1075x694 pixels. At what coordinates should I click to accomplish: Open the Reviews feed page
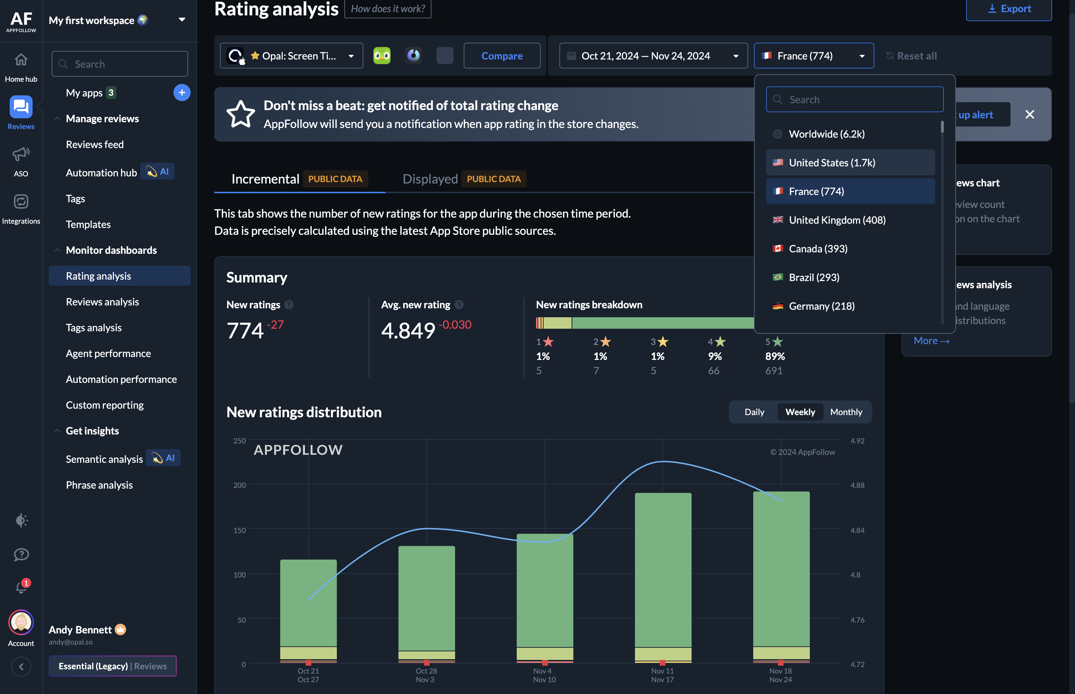95,144
